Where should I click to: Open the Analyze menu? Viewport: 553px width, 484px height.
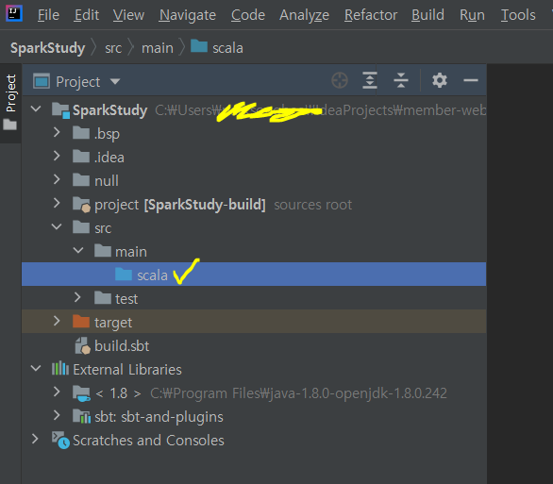pos(304,15)
